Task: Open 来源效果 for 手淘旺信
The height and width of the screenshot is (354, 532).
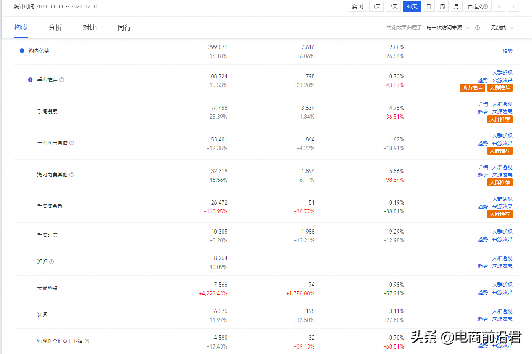Action: (502, 240)
